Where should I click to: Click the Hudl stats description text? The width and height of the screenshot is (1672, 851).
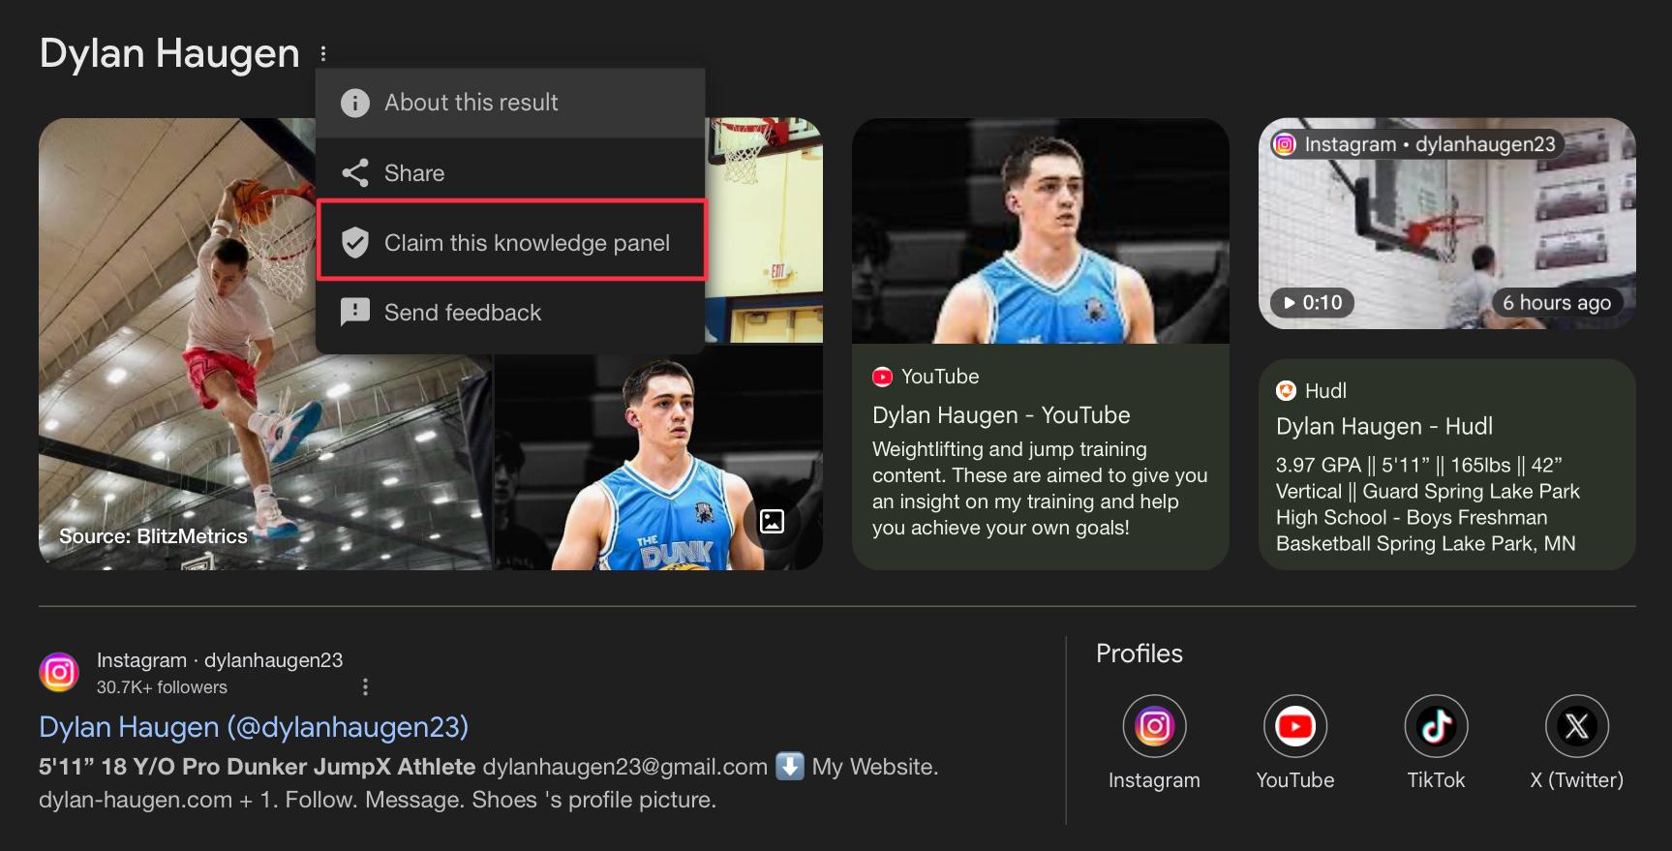tap(1428, 504)
